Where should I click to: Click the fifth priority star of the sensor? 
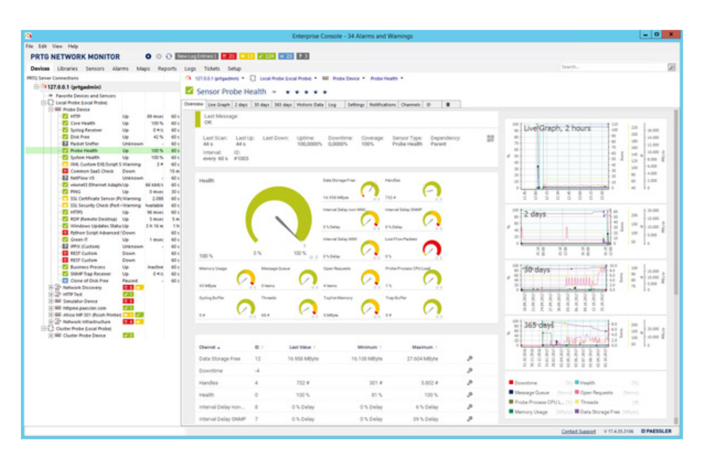[x=325, y=92]
